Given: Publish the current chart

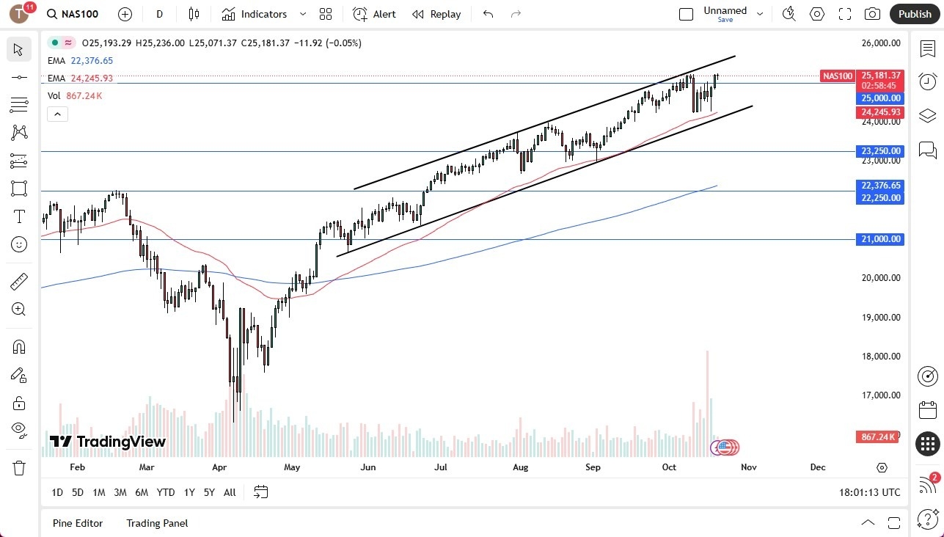Looking at the screenshot, I should tap(915, 13).
